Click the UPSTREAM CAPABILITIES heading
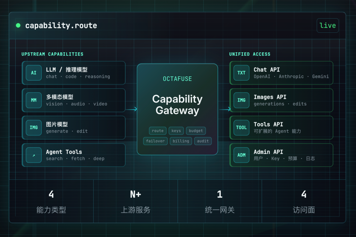 pos(52,54)
